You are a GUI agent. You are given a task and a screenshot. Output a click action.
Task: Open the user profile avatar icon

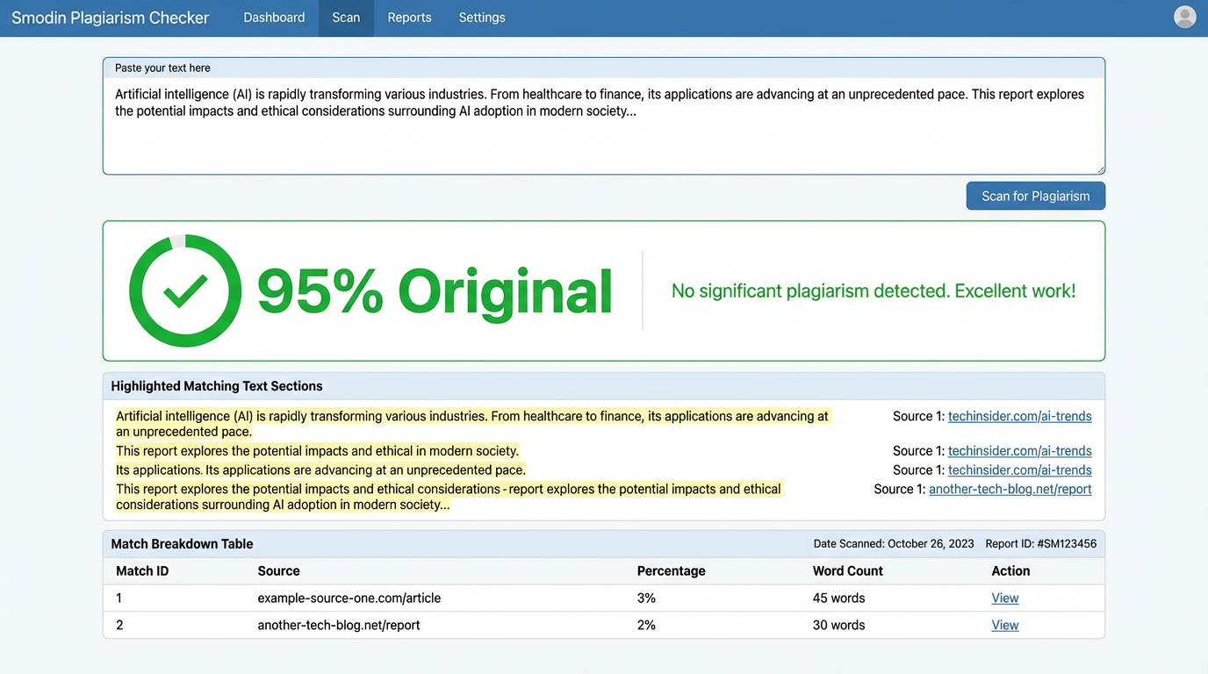pos(1184,18)
